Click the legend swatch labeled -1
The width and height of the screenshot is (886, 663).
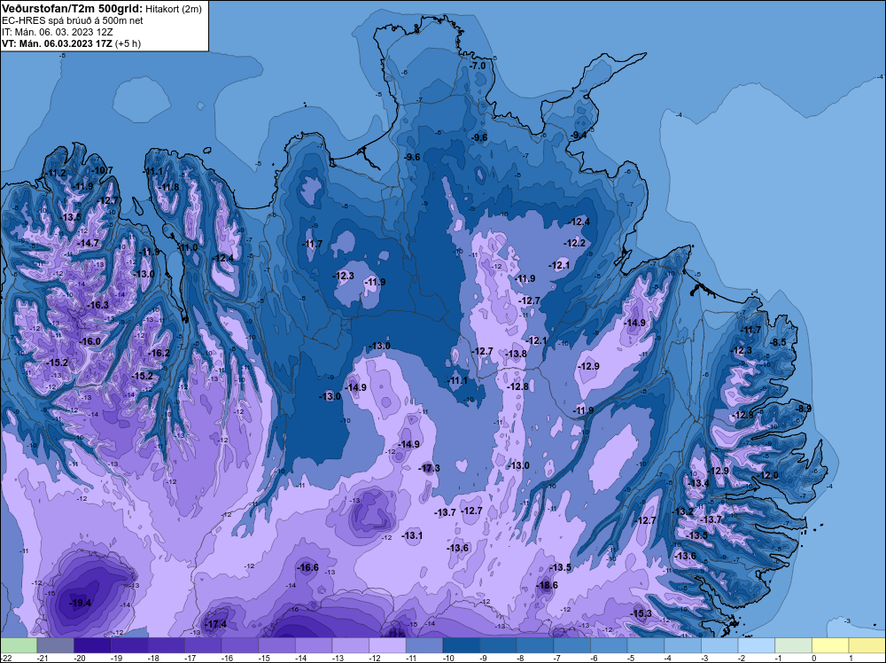pos(794,645)
